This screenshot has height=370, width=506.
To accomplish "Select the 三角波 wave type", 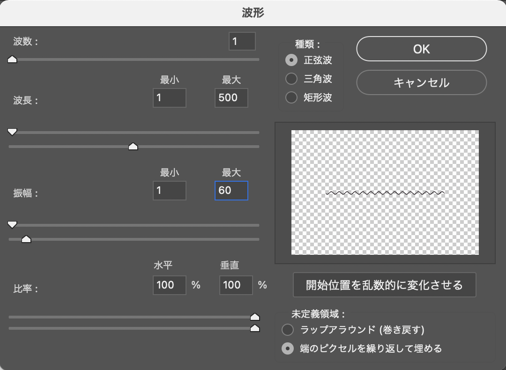I will [291, 79].
